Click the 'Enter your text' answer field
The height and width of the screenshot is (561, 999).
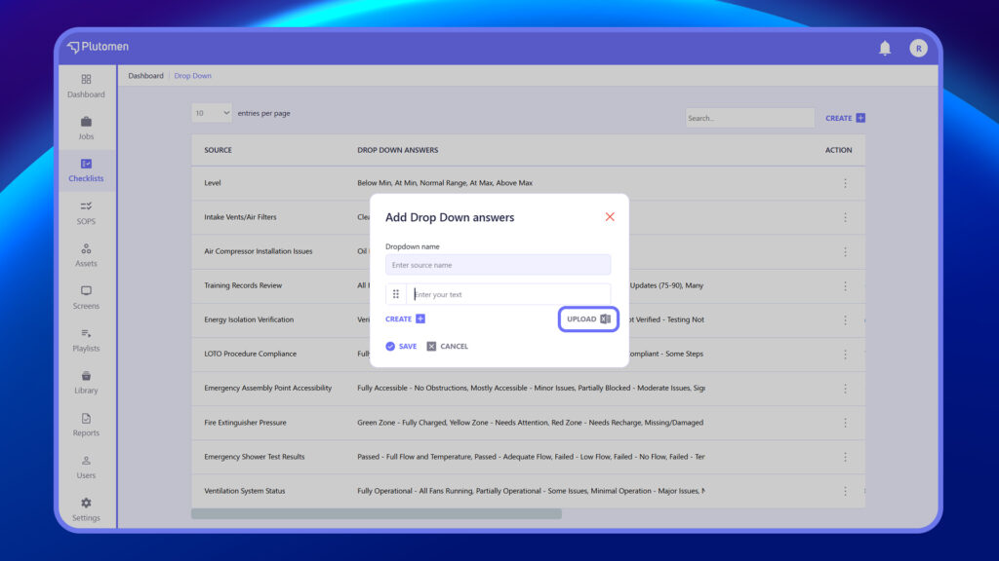(x=508, y=294)
